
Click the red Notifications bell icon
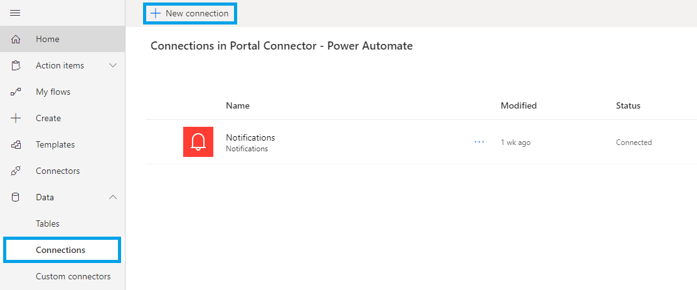(x=198, y=142)
